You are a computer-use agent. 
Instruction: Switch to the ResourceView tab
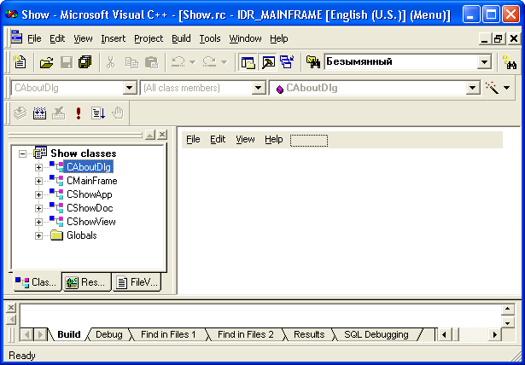87,282
